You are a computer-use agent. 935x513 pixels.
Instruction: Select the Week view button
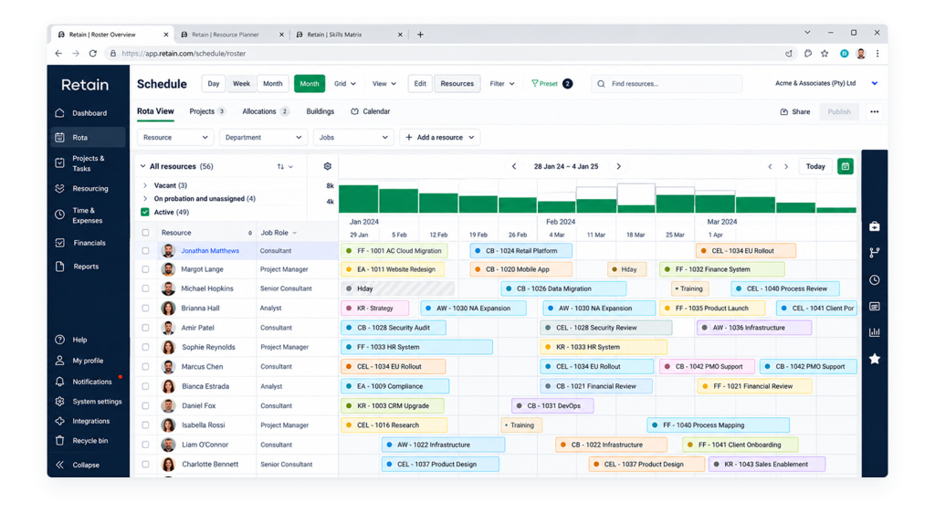pos(241,83)
